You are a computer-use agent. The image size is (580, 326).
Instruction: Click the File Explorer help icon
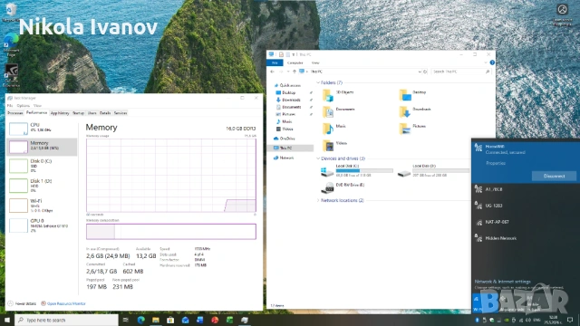(x=492, y=62)
